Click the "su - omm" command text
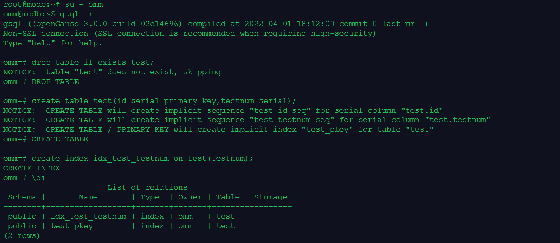 [84, 5]
